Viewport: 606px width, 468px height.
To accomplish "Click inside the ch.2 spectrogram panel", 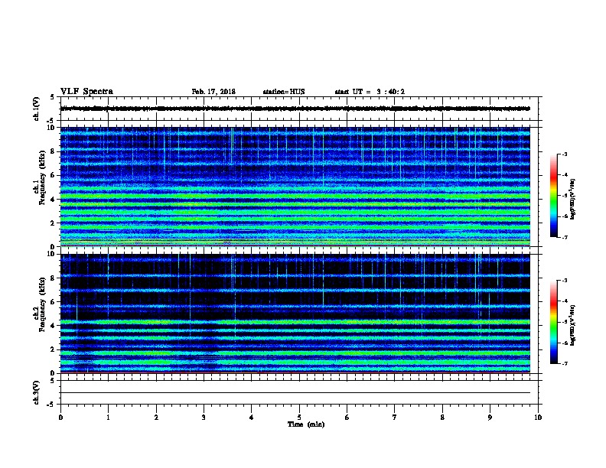I will [295, 314].
